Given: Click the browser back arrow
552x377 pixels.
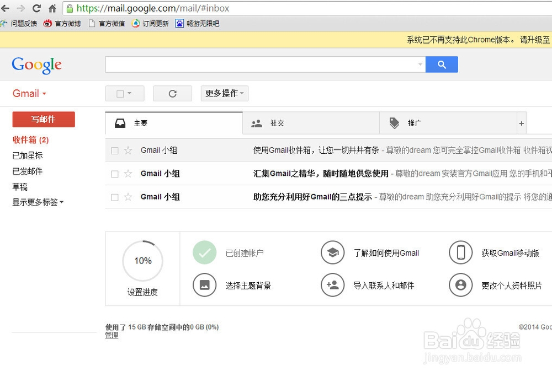Looking at the screenshot, I should click(5, 8).
